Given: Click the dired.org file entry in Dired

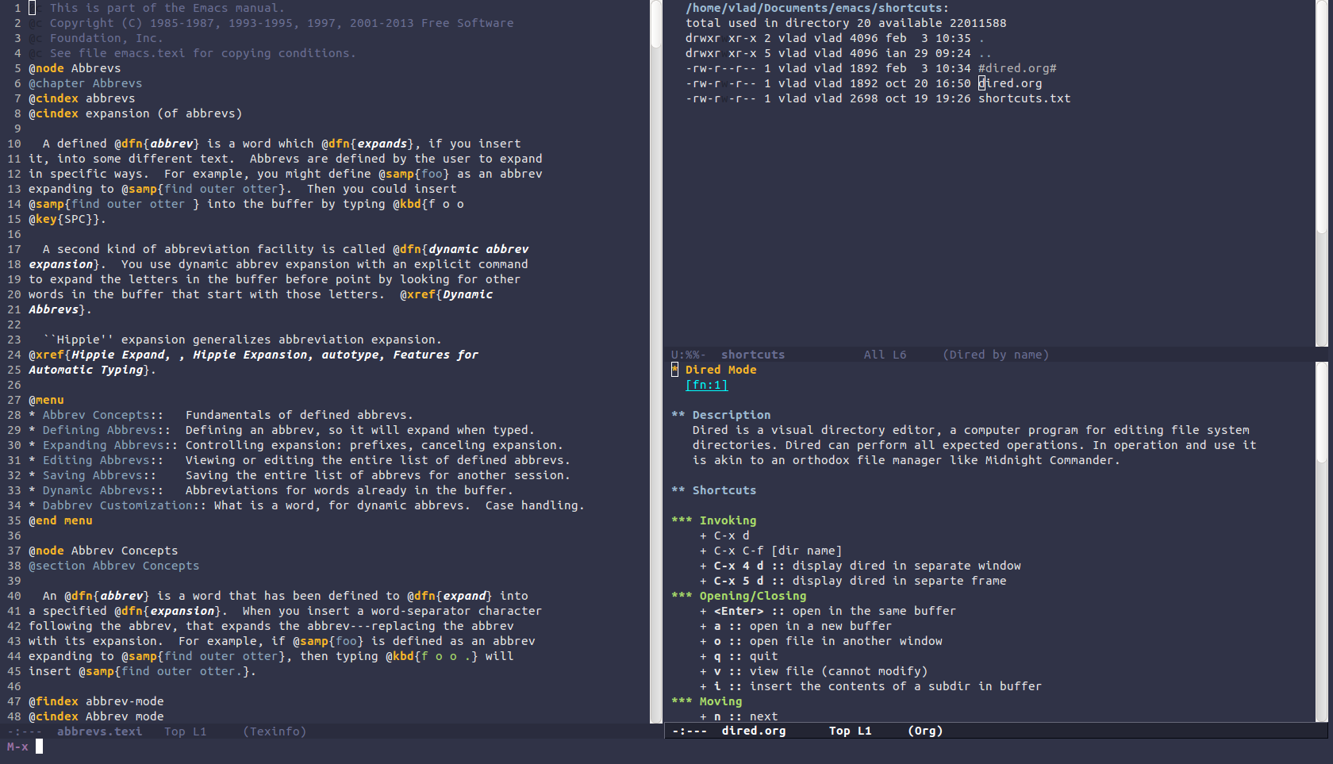Looking at the screenshot, I should coord(1010,83).
